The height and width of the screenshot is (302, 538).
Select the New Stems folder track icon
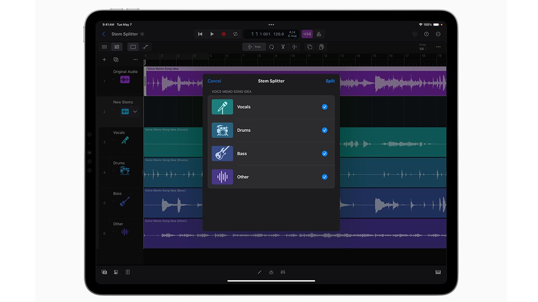[x=125, y=111]
